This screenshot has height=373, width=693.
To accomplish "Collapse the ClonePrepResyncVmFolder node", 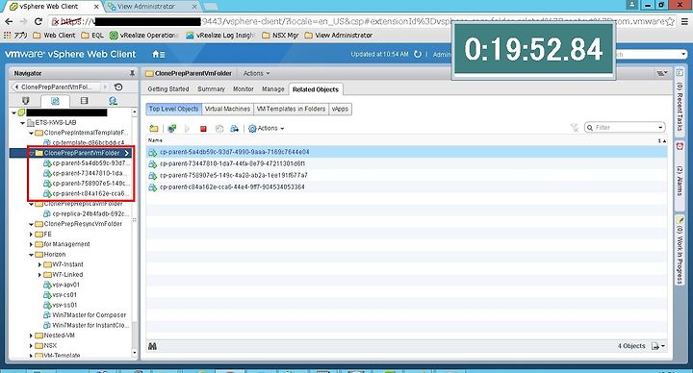I will (31, 224).
